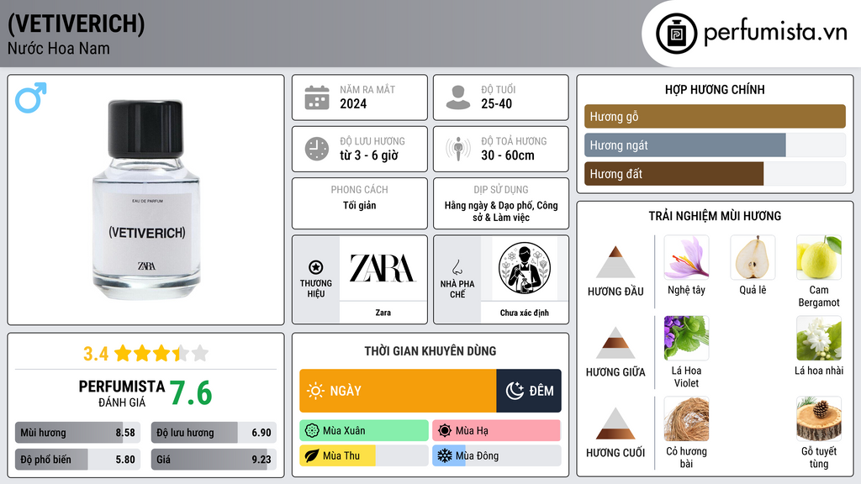
Task: Click the Trải nghiệm mùi hương heading
Action: [x=715, y=216]
